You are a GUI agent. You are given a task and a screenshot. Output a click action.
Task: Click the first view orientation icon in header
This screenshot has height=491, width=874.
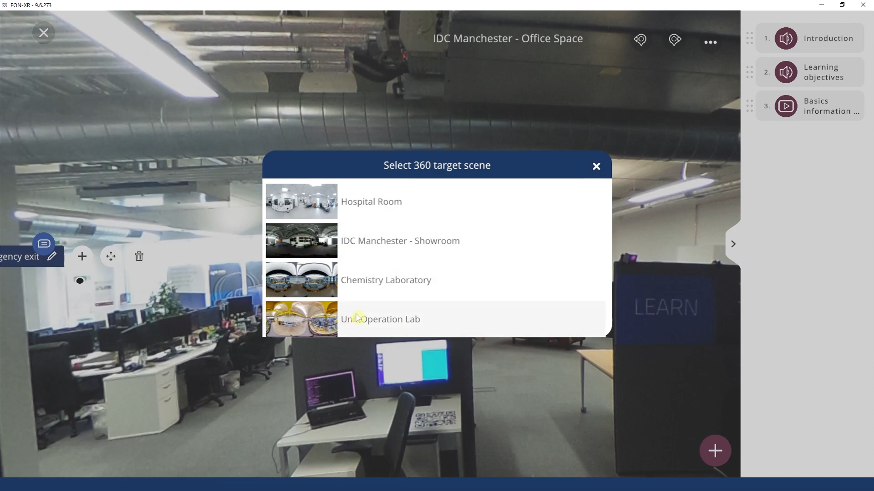640,40
